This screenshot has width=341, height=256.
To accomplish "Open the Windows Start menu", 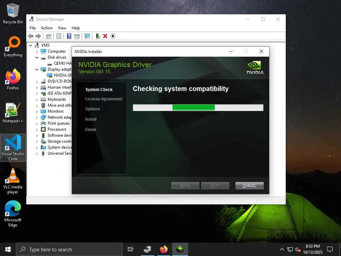I will coord(8,249).
